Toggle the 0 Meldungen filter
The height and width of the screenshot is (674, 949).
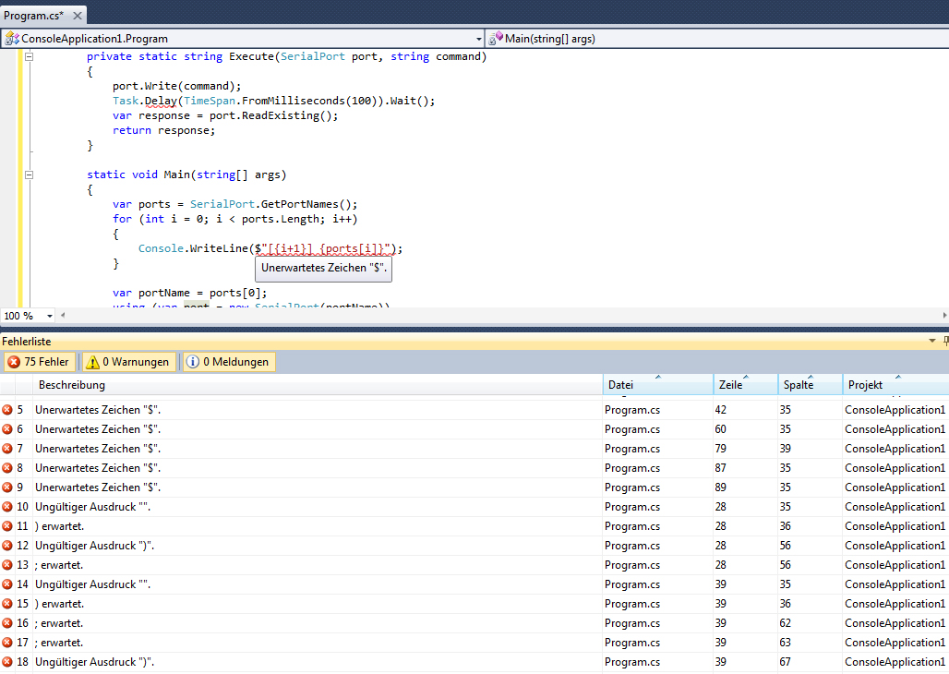tap(229, 362)
